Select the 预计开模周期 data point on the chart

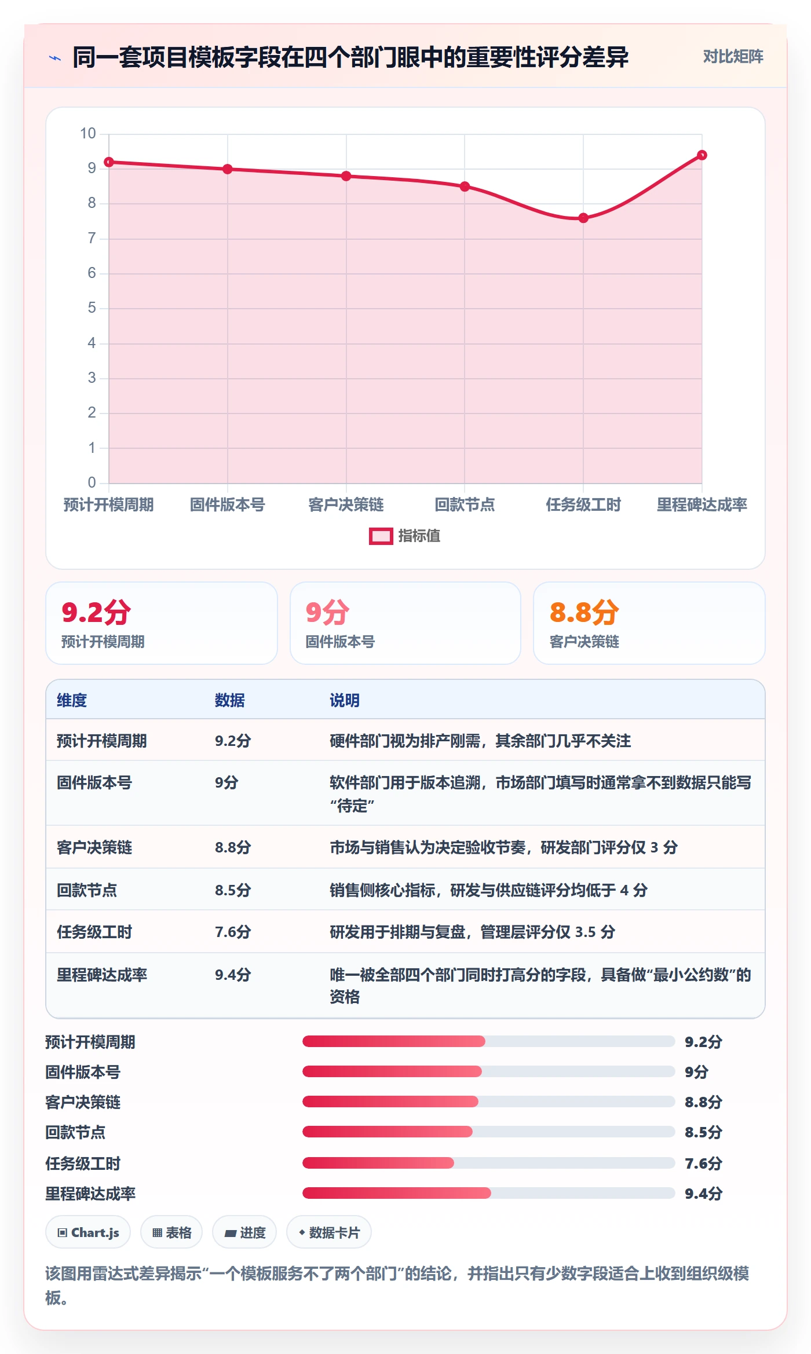coord(109,162)
